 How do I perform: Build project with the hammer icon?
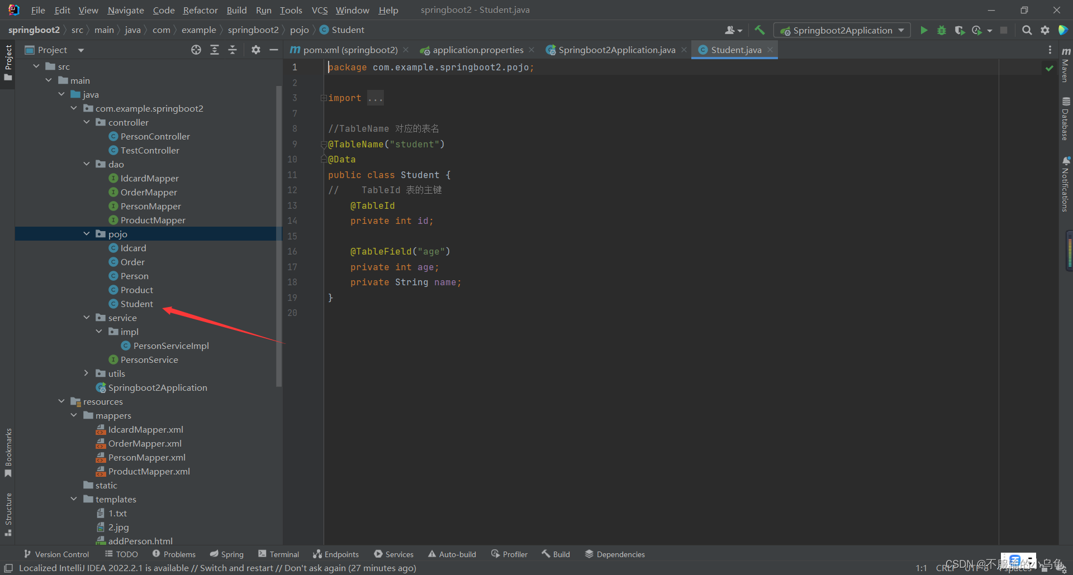coord(759,30)
